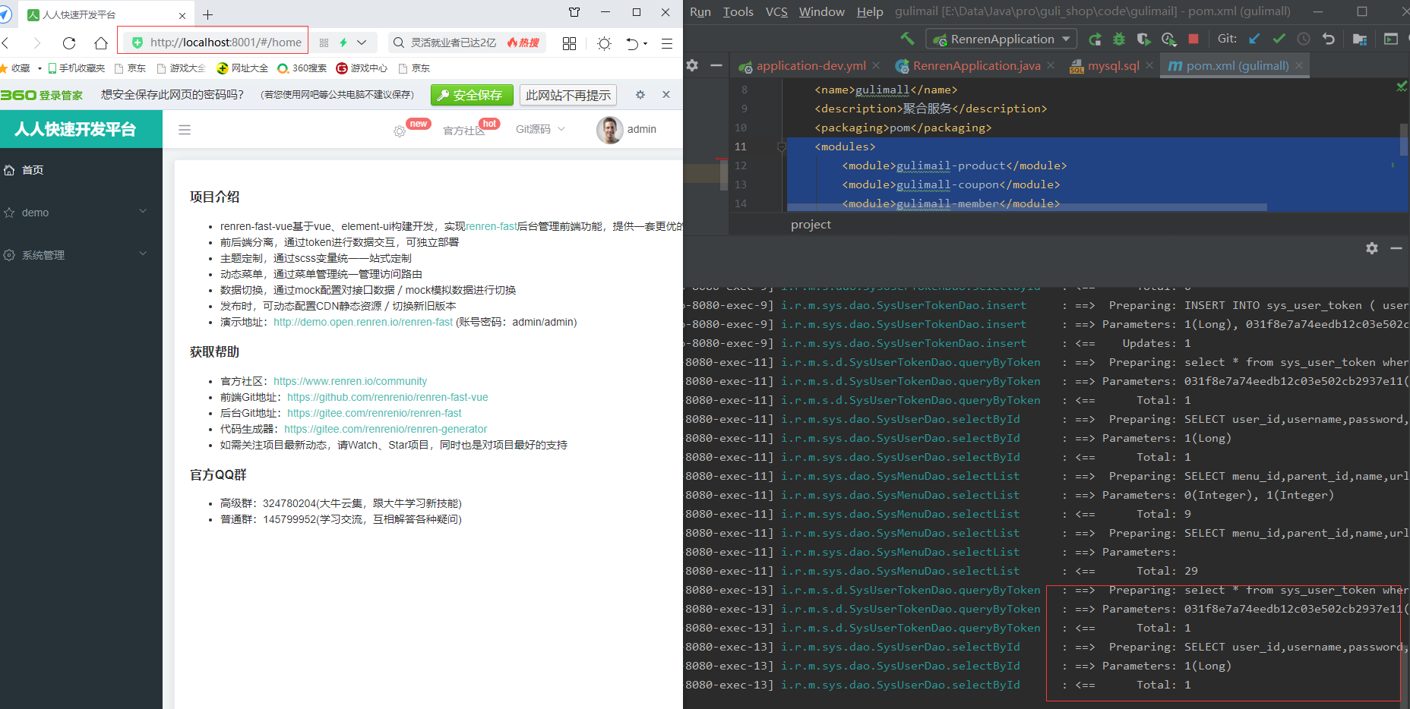Click the green lightning speed-mode icon
1410x709 pixels.
343,43
